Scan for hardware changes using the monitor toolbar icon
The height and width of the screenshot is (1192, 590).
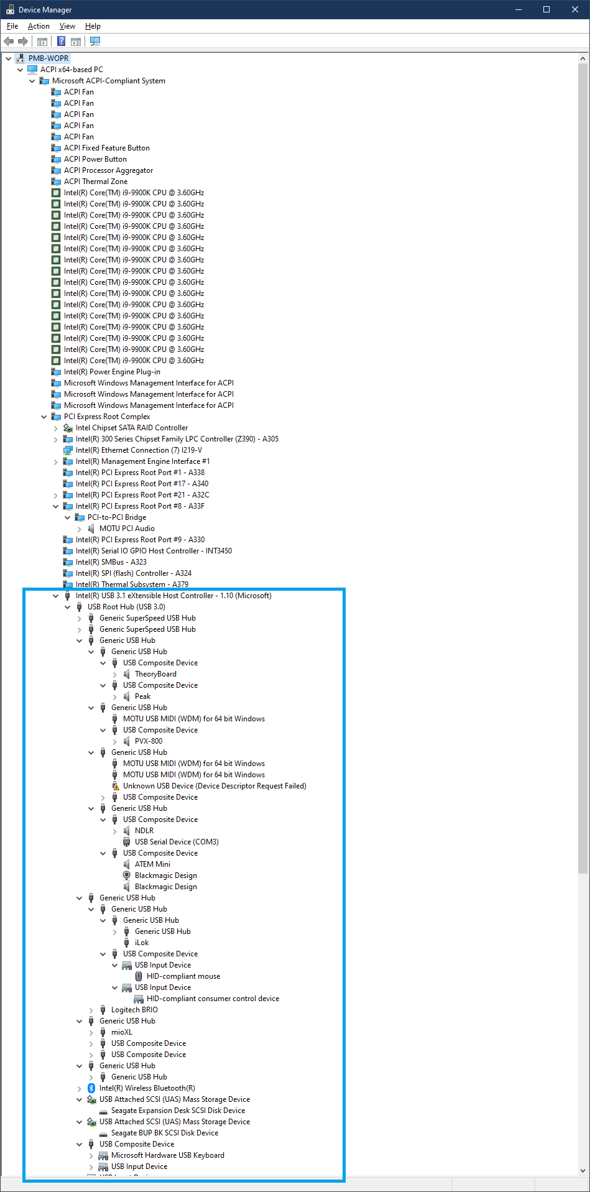click(x=95, y=41)
